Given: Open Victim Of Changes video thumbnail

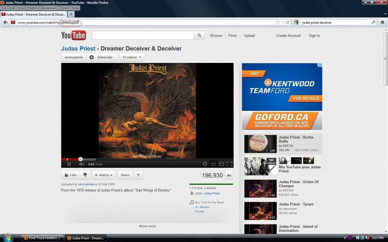Looking at the screenshot, I should pos(260,189).
